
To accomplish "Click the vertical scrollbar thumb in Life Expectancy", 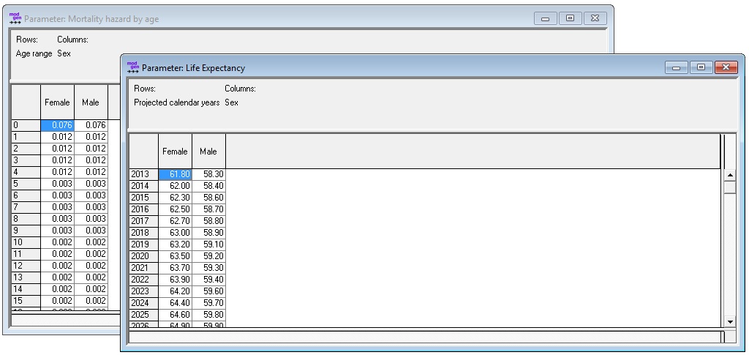I will tap(729, 187).
